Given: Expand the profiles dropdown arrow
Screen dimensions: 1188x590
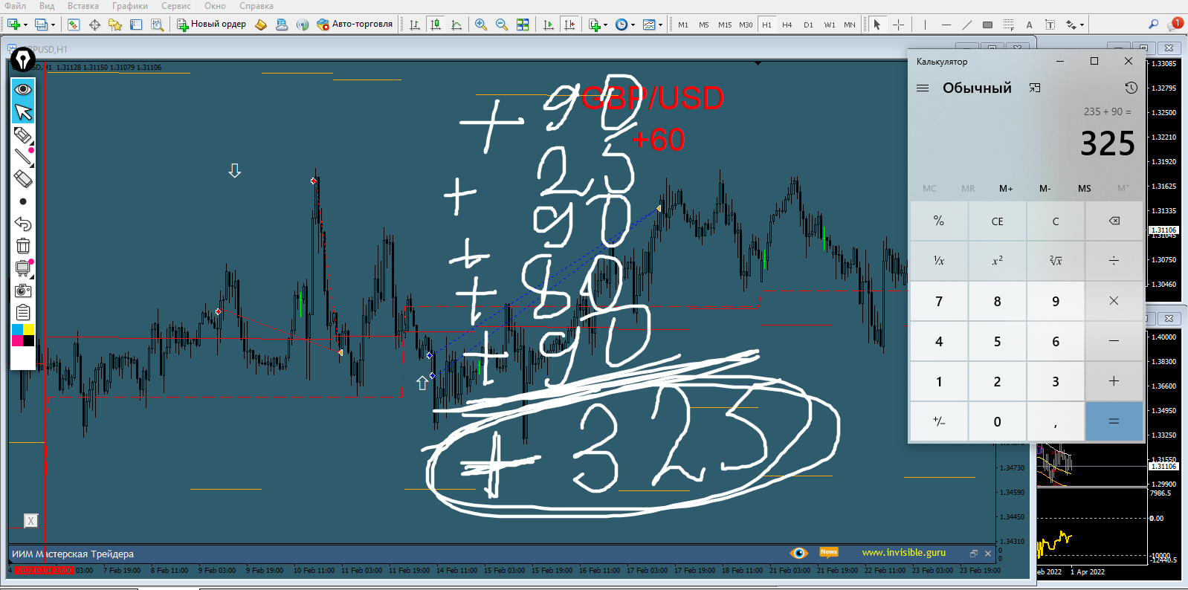Looking at the screenshot, I should (53, 25).
